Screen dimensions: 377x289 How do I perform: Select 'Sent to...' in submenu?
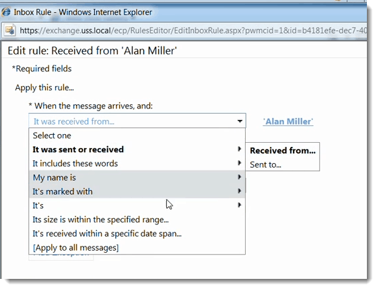[283, 164]
